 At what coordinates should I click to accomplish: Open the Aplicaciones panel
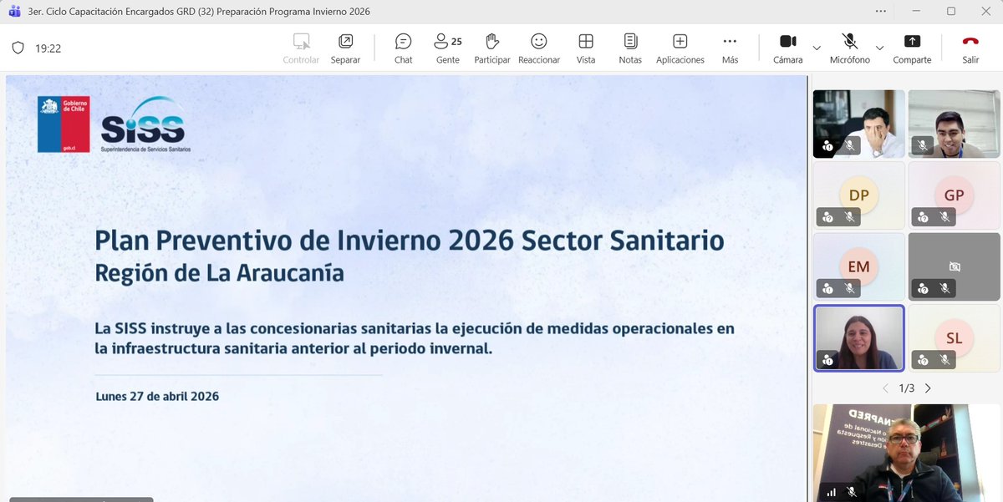680,48
